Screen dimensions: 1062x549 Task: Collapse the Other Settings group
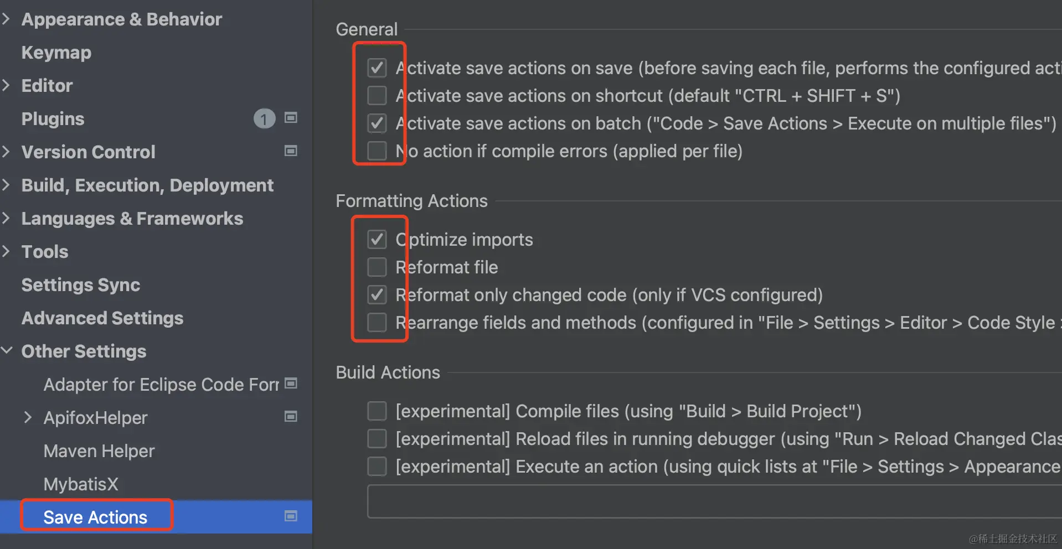7,351
